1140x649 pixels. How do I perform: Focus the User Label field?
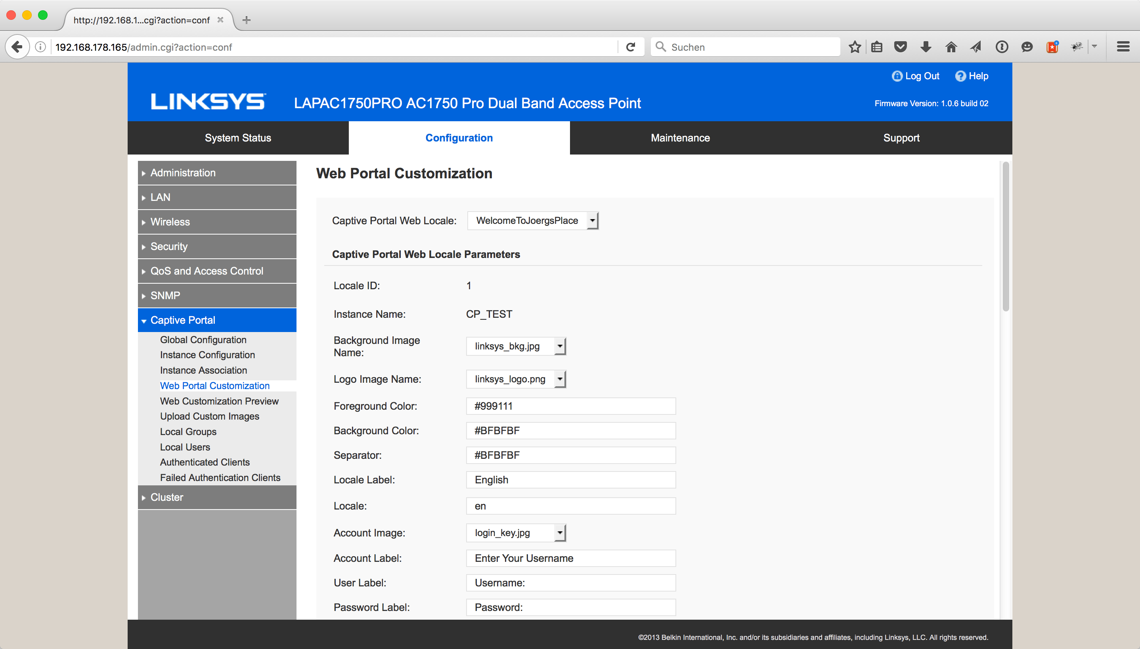571,583
